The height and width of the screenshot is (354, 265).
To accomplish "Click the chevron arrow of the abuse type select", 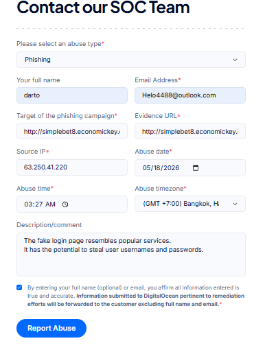I will tap(235, 60).
